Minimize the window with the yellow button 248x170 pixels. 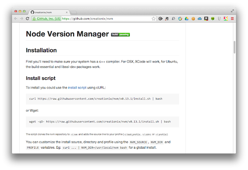20,11
